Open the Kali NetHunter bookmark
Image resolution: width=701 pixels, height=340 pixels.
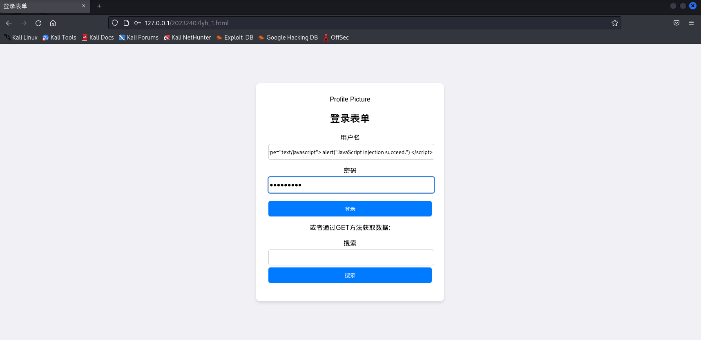187,38
